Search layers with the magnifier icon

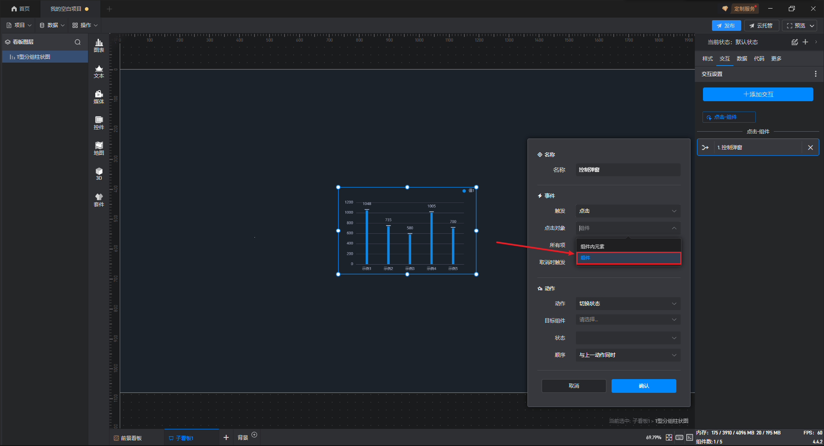point(78,42)
